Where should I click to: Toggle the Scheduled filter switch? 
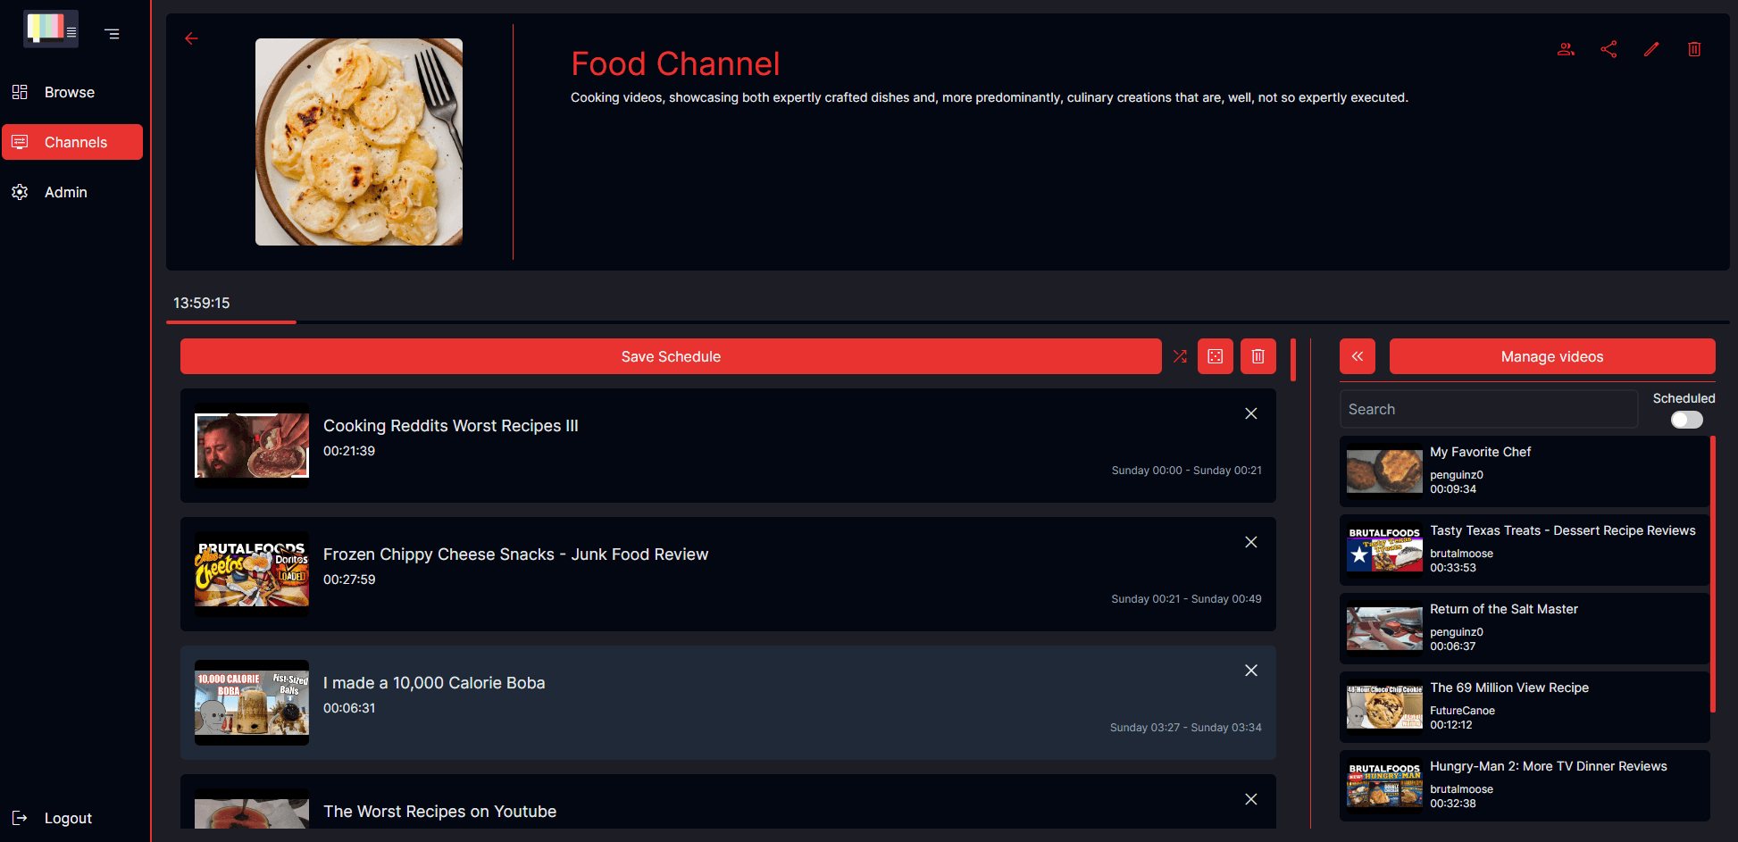pyautogui.click(x=1686, y=420)
